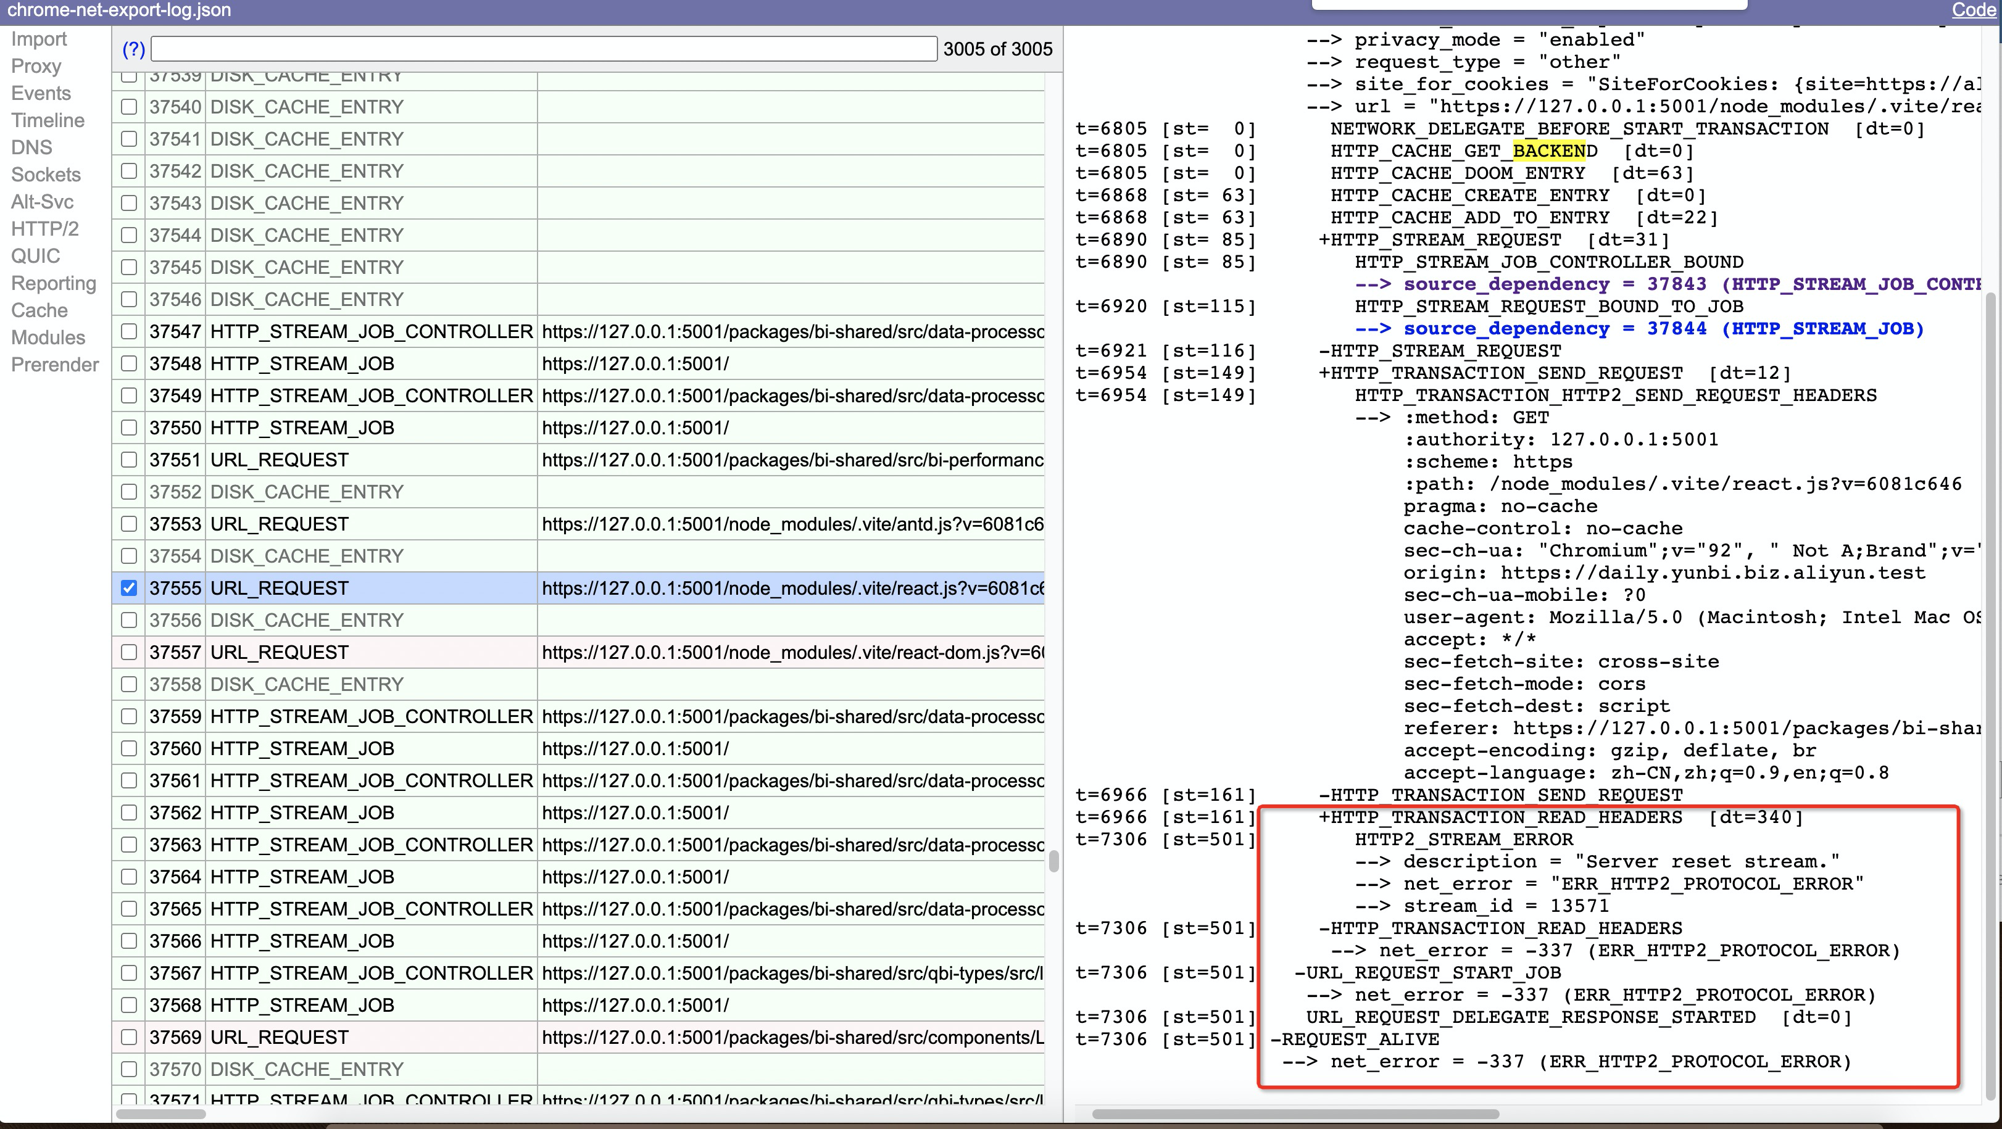Check the box for event 37540

[129, 107]
